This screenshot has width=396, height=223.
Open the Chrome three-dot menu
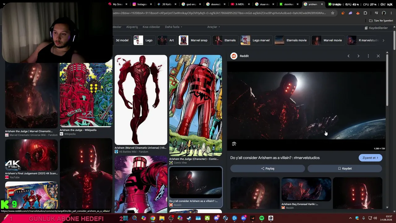click(391, 13)
